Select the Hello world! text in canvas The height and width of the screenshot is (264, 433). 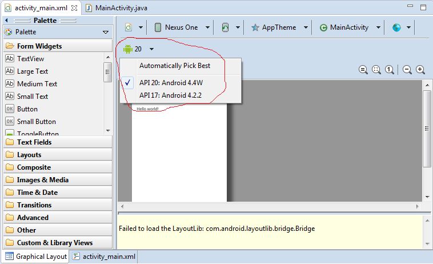(x=147, y=109)
